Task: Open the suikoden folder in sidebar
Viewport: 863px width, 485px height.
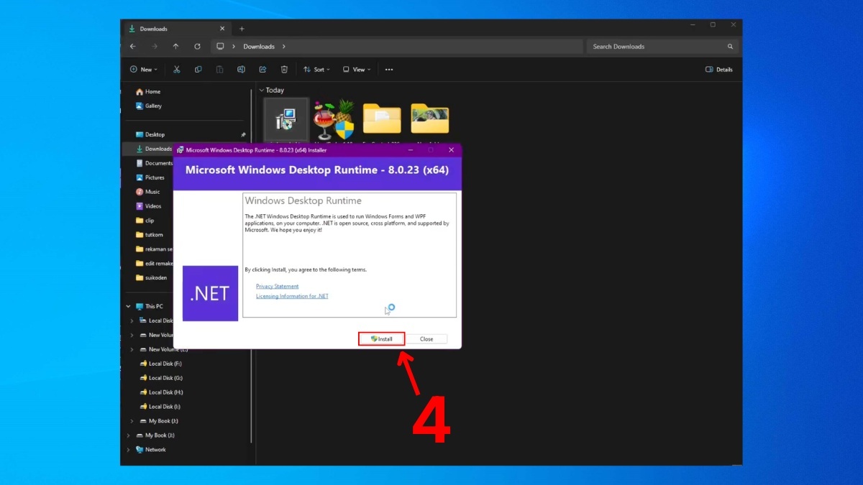Action: [x=152, y=277]
